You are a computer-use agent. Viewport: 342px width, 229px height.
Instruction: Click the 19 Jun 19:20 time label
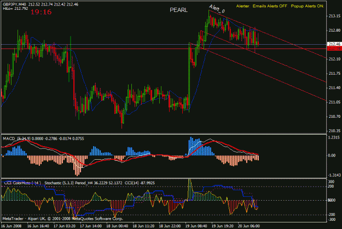pos(223,226)
